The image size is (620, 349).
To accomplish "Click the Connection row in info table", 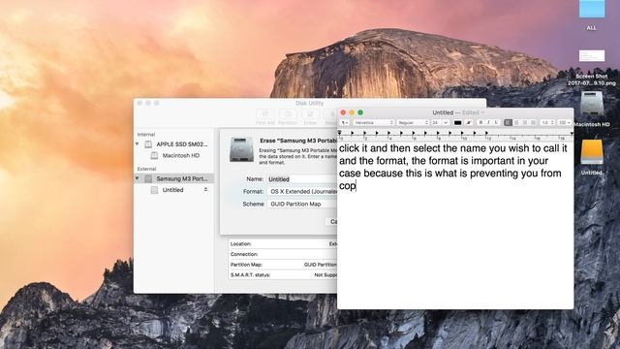I will coord(283,254).
